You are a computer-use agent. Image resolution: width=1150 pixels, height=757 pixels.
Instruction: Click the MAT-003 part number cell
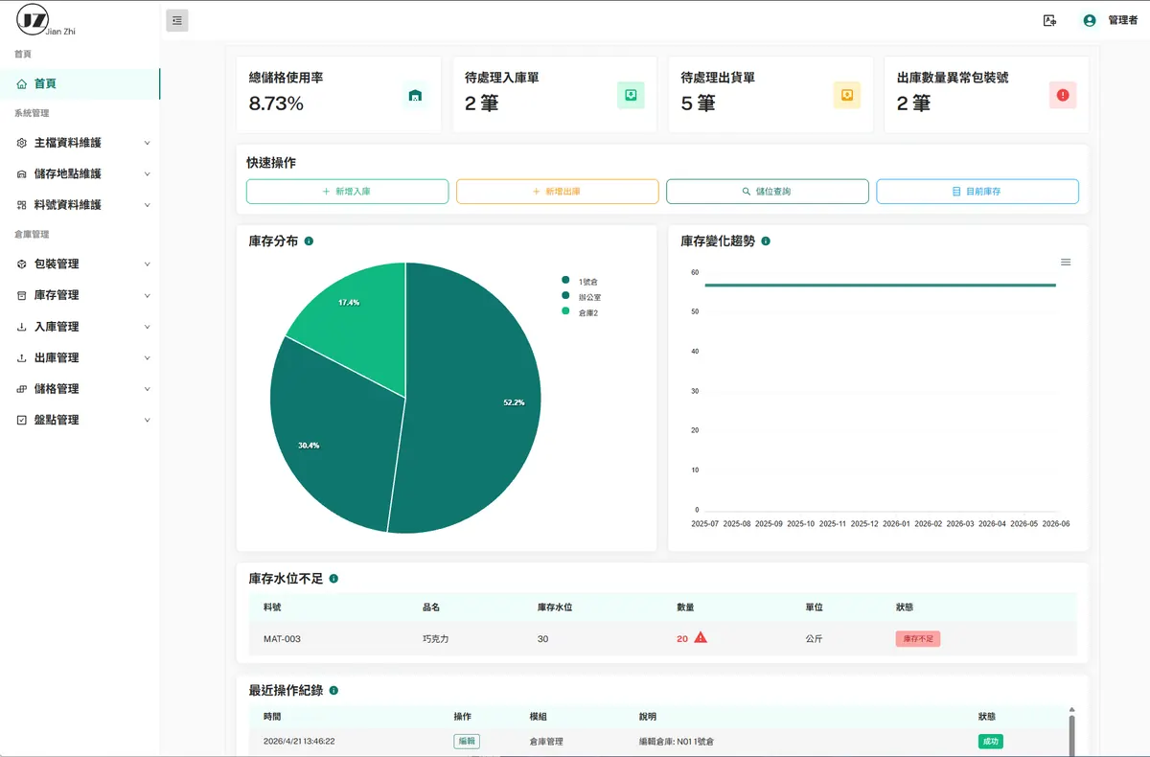click(x=282, y=638)
